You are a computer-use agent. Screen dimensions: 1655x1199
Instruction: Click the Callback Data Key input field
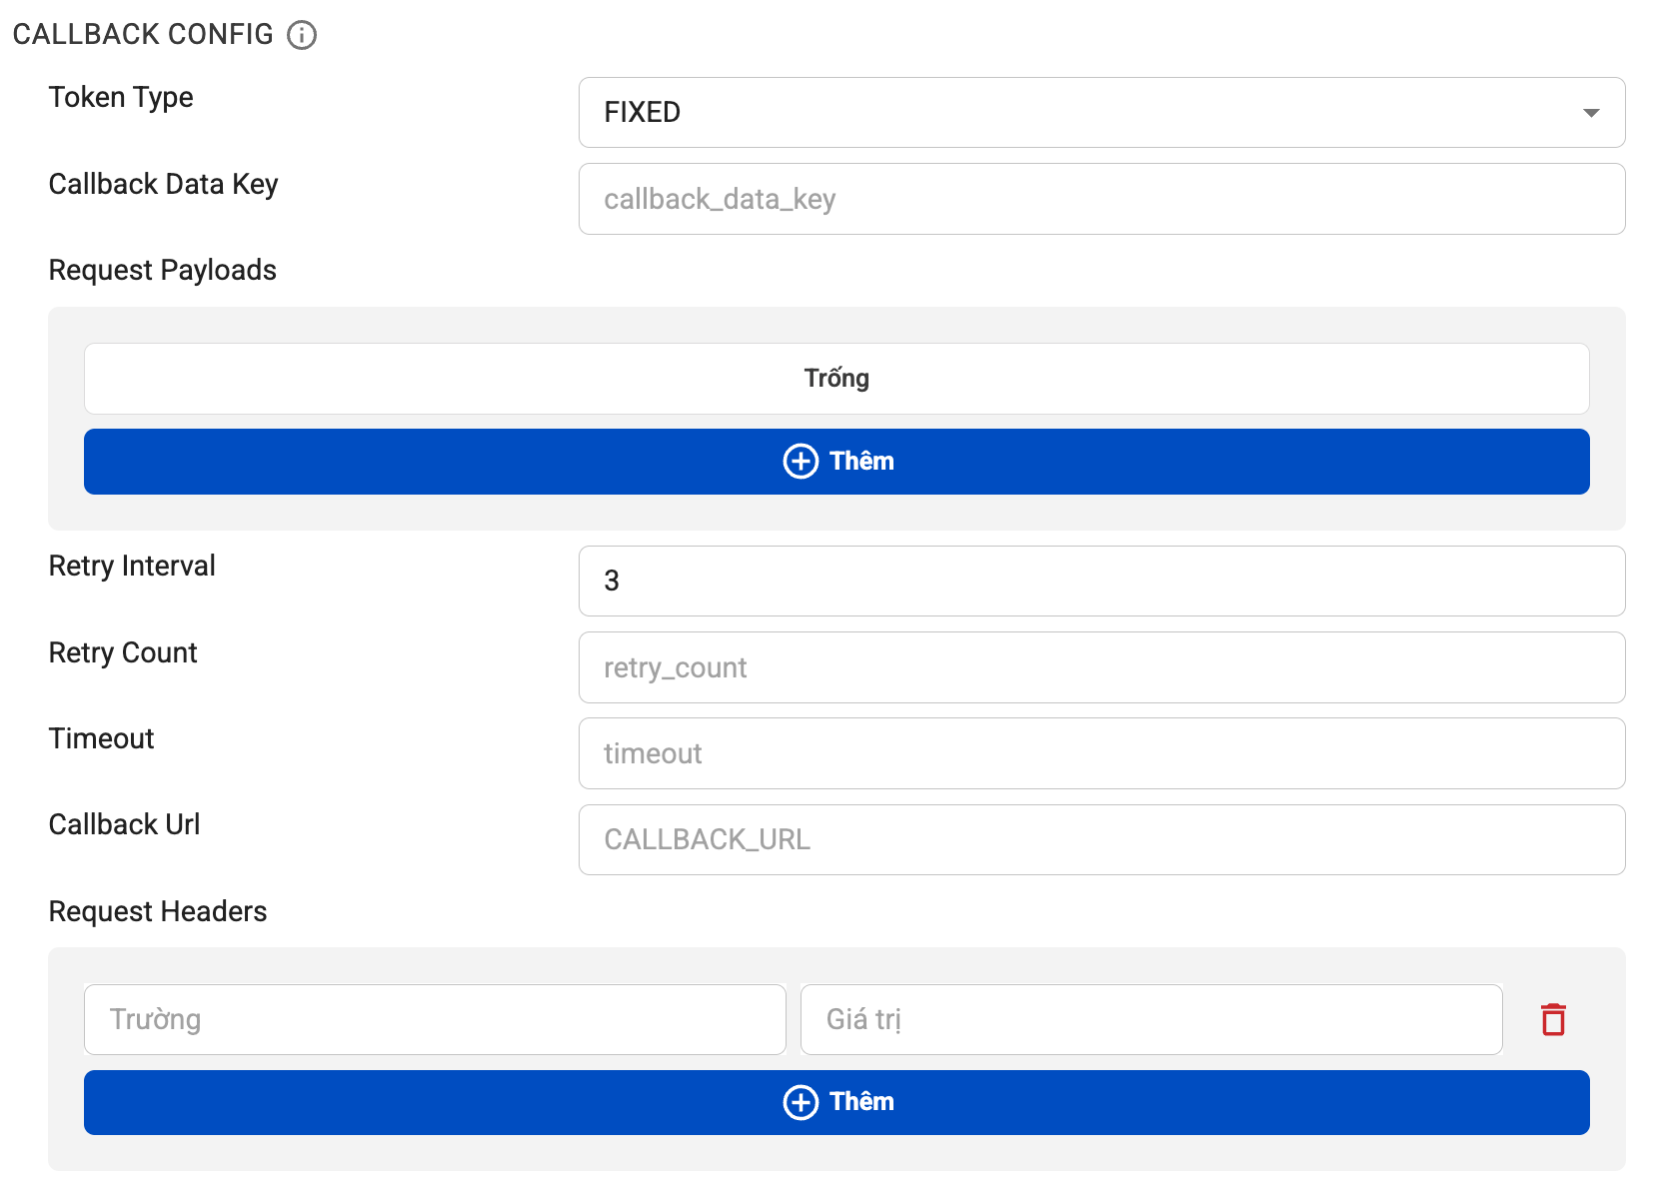[x=1101, y=199]
